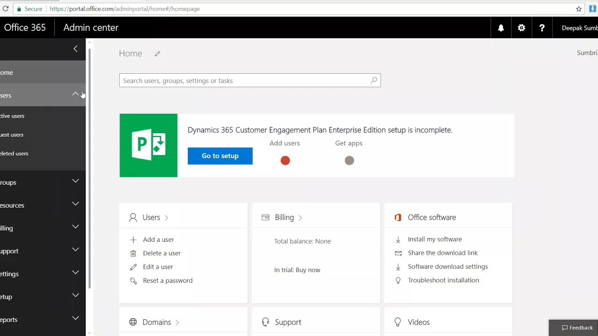Image resolution: width=598 pixels, height=336 pixels.
Task: Click the navigation pane scrollbar
Action: pos(90,168)
